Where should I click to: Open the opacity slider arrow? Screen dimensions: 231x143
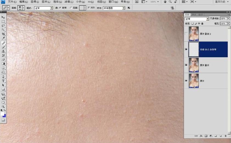coord(228,19)
